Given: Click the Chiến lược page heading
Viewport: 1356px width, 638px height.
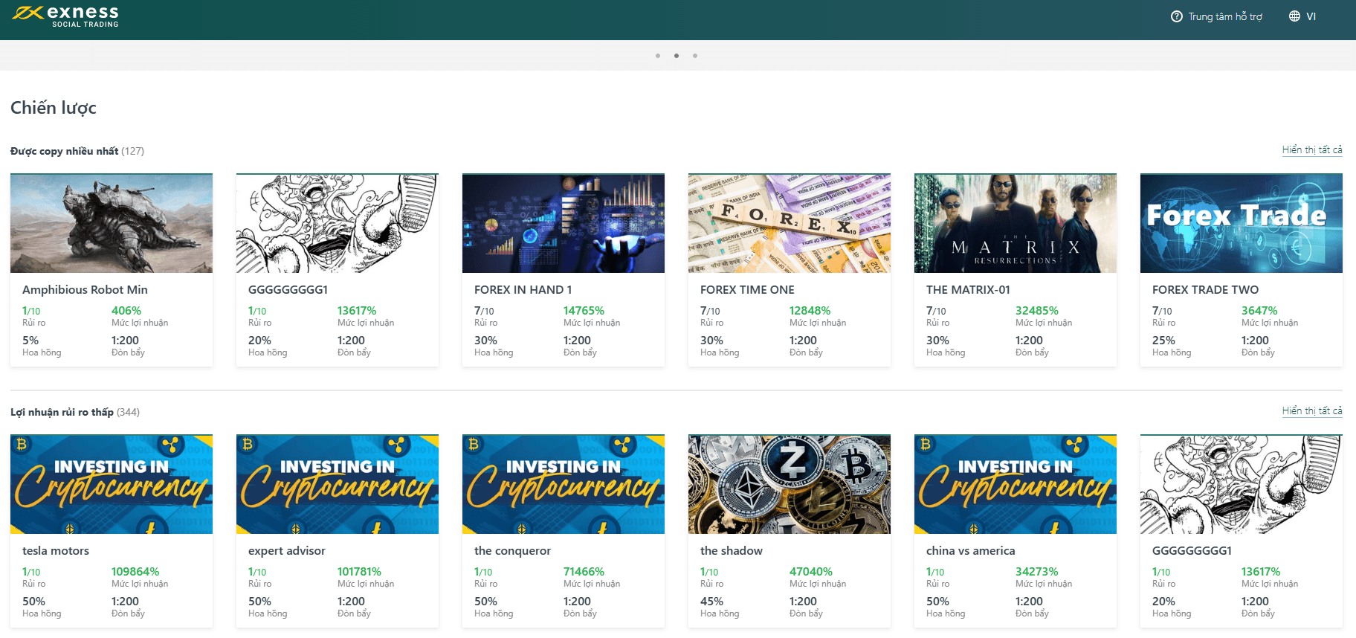Looking at the screenshot, I should click(x=54, y=108).
